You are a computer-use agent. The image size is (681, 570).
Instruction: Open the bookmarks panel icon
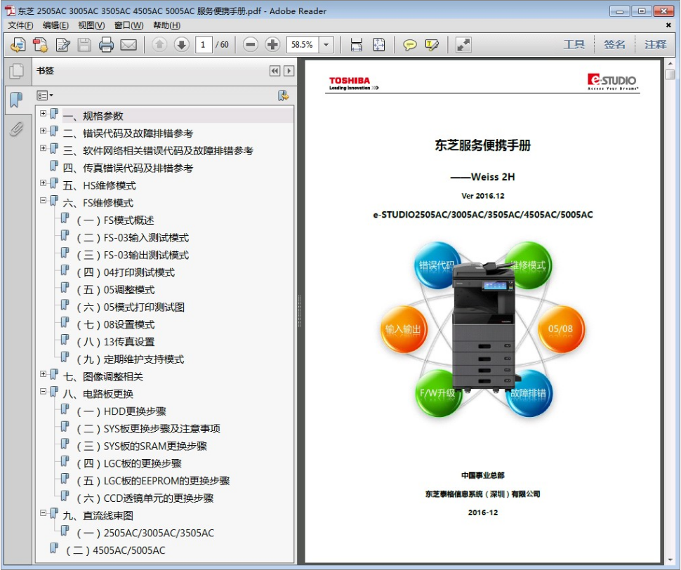(x=16, y=100)
